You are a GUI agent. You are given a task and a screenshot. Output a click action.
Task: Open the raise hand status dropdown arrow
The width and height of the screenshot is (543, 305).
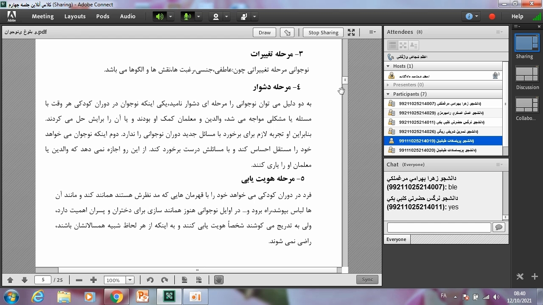pos(255,17)
